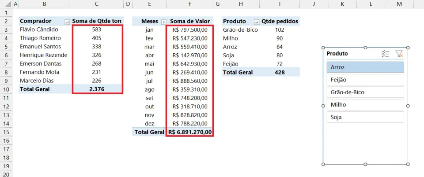Select Grão-de-Bico slicer item
The image size is (424, 177).
pyautogui.click(x=365, y=92)
